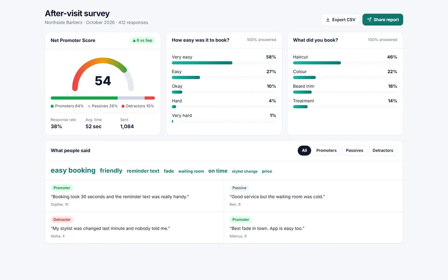This screenshot has height=280, width=448.
Task: Click the 'What people said' section heading
Action: tap(70, 151)
